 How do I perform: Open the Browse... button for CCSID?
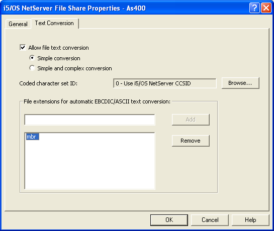click(240, 83)
